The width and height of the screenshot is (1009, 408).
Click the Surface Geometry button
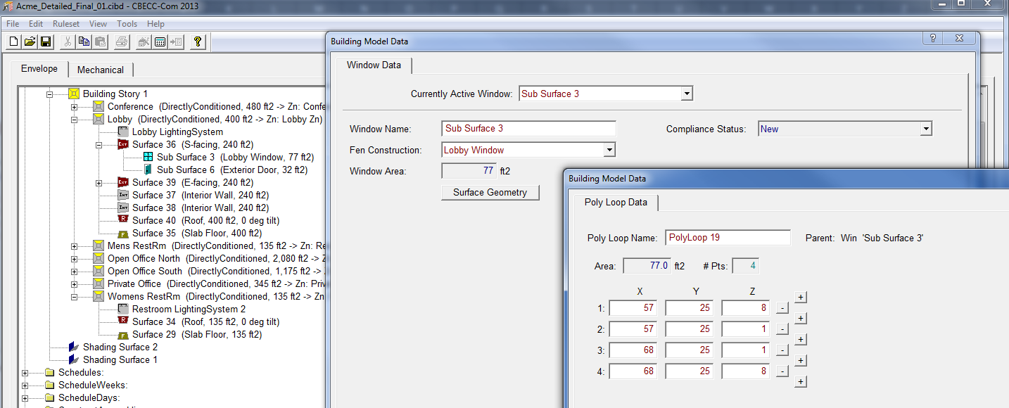coord(490,193)
